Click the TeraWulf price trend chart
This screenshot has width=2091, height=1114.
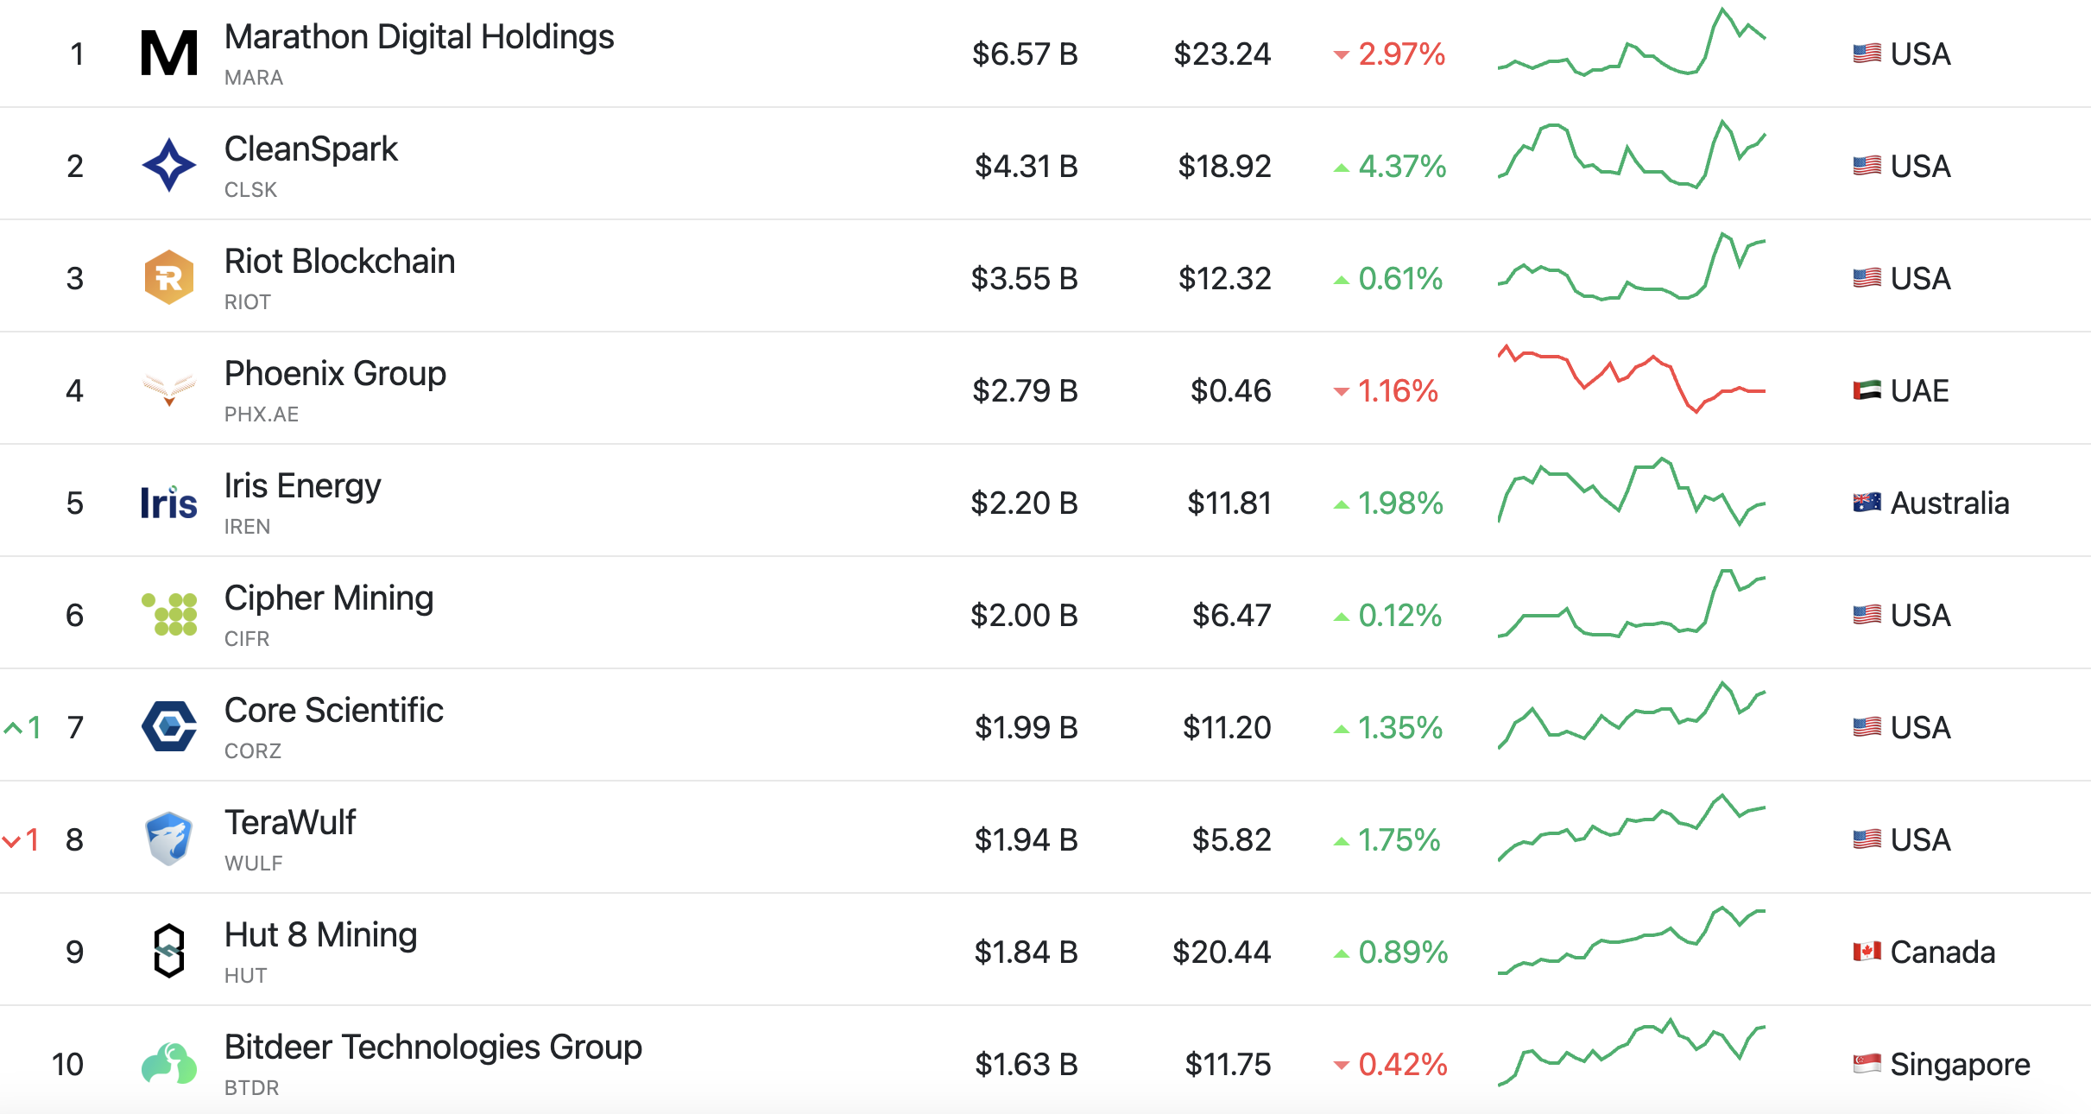pos(1631,829)
